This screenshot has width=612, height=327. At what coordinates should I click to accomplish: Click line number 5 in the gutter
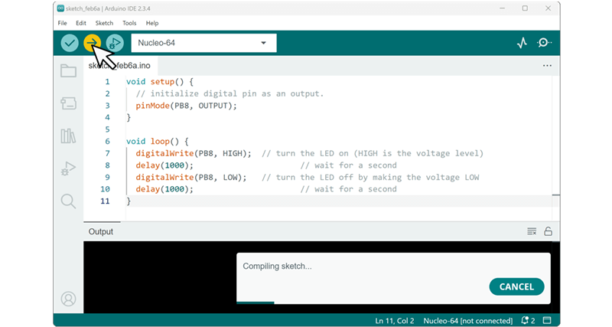(x=107, y=129)
